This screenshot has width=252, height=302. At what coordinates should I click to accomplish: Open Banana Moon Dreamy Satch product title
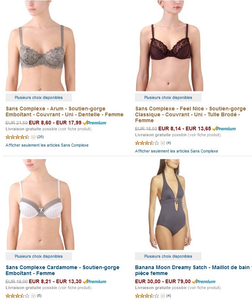point(193,270)
